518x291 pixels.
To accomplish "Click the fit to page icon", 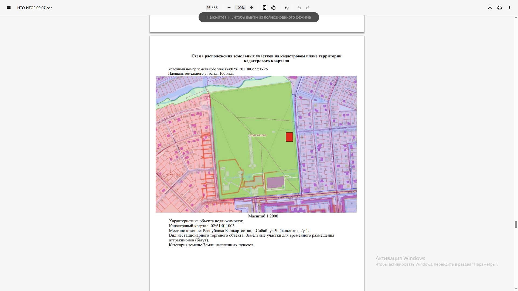I will (265, 8).
